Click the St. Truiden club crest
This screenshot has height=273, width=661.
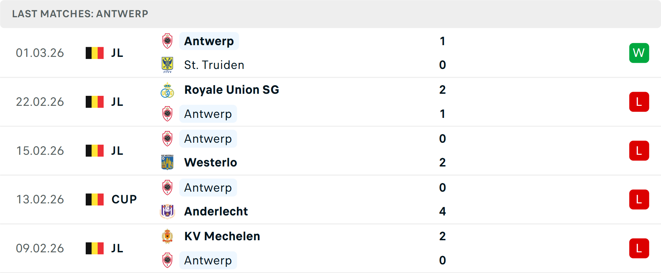coord(167,65)
